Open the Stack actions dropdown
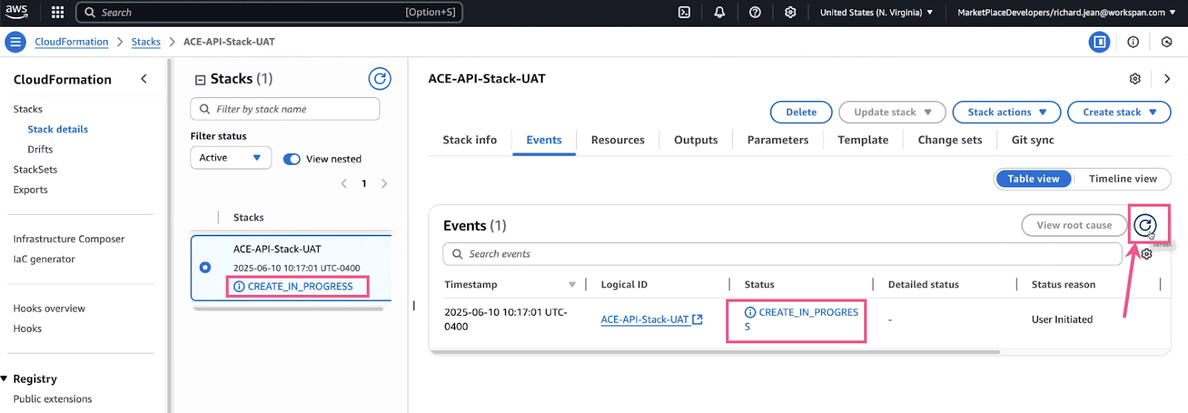Viewport: 1188px width, 413px height. coord(1007,112)
